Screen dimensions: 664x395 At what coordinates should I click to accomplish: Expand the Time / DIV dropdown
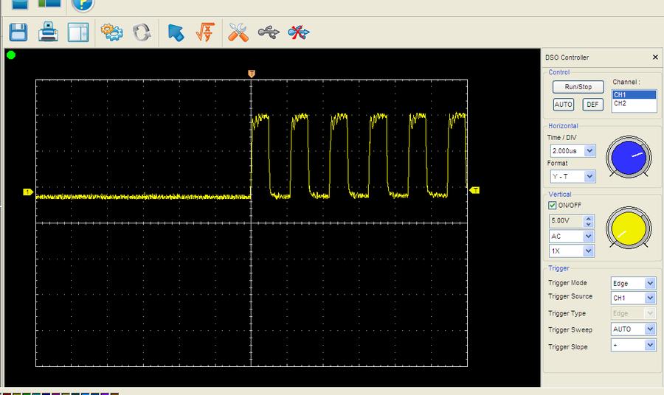(x=589, y=151)
